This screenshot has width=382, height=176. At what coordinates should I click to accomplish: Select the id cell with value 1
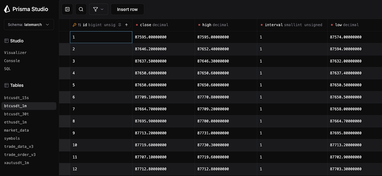[101, 37]
